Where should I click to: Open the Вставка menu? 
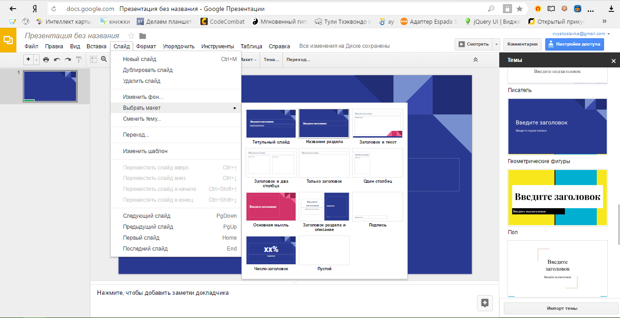click(x=96, y=46)
